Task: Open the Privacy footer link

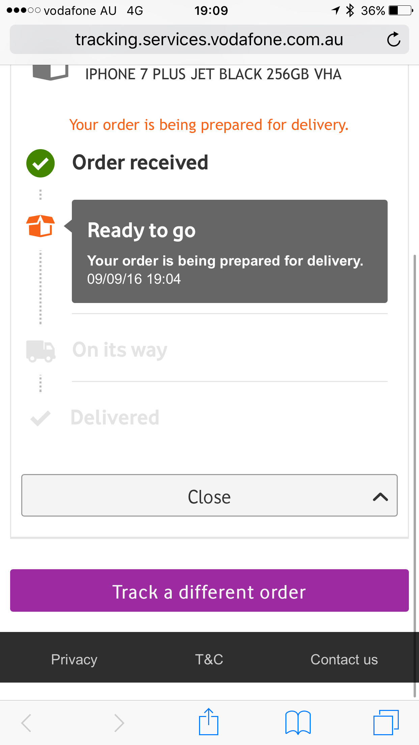Action: (x=74, y=659)
